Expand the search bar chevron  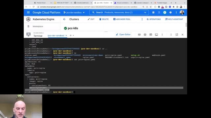[x=145, y=12]
